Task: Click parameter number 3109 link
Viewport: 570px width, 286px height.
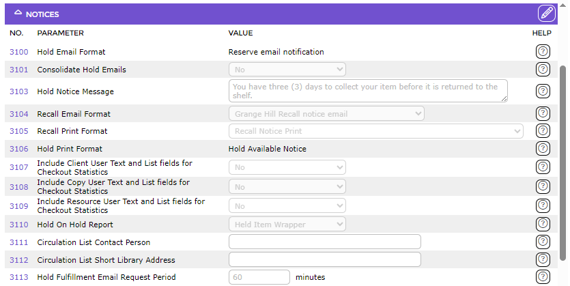Action: (x=19, y=206)
